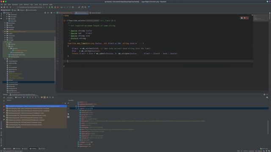Expand the storage folder
Viewport: 271px width, 152px height.
click(5, 40)
